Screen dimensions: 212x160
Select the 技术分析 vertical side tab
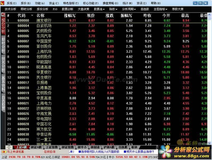(3, 65)
